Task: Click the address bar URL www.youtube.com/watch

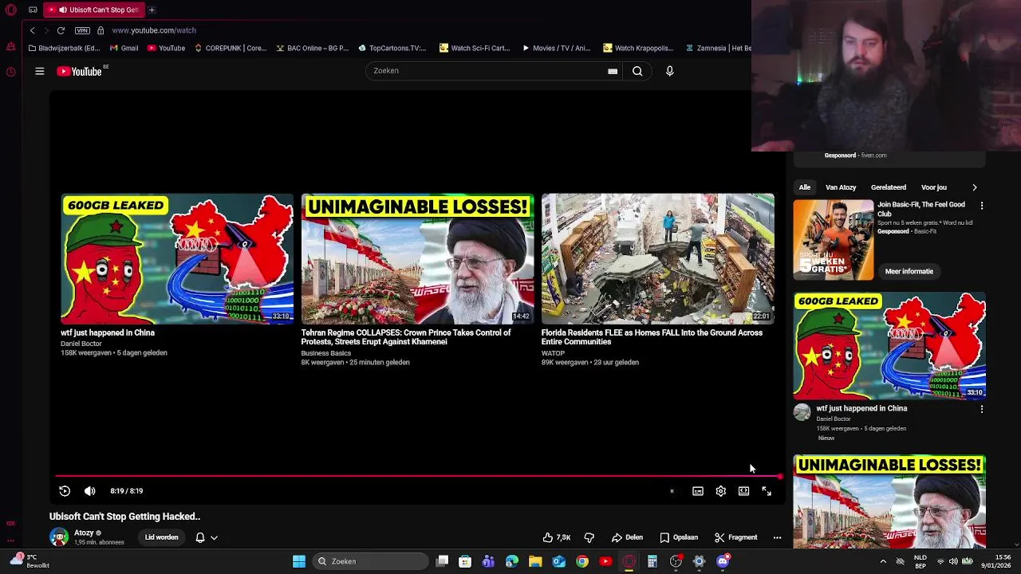Action: pos(154,30)
